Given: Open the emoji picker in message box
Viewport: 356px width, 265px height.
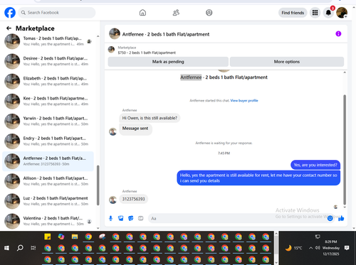Looking at the screenshot, I should [x=330, y=218].
